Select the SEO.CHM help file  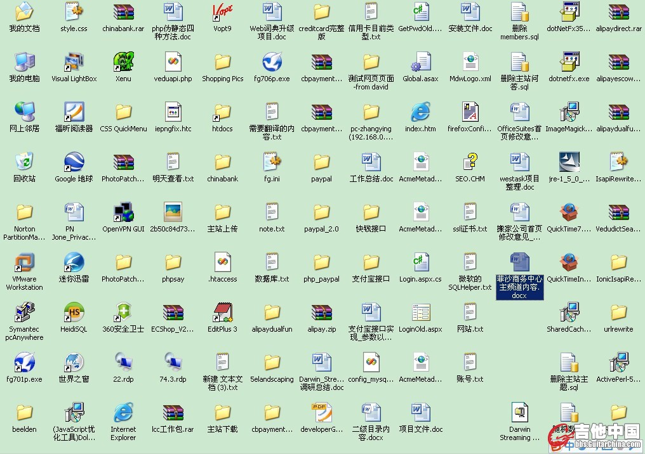(470, 162)
